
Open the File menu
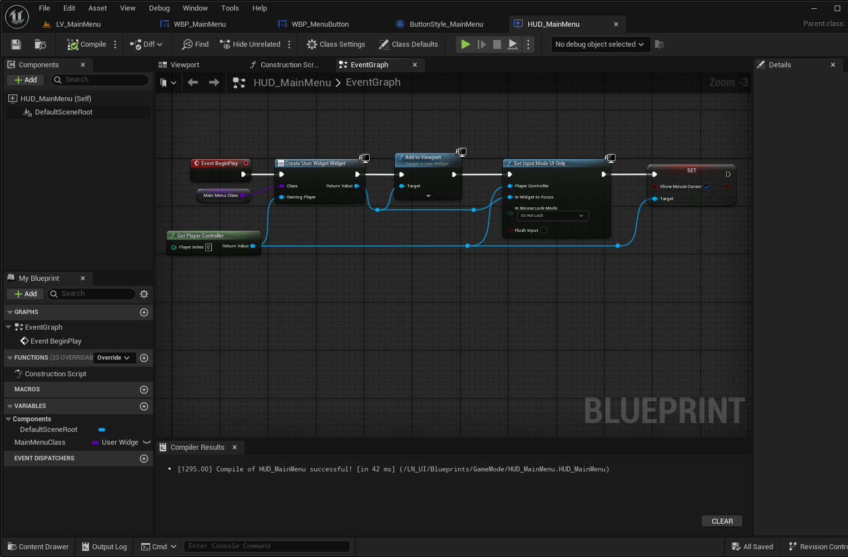(44, 8)
